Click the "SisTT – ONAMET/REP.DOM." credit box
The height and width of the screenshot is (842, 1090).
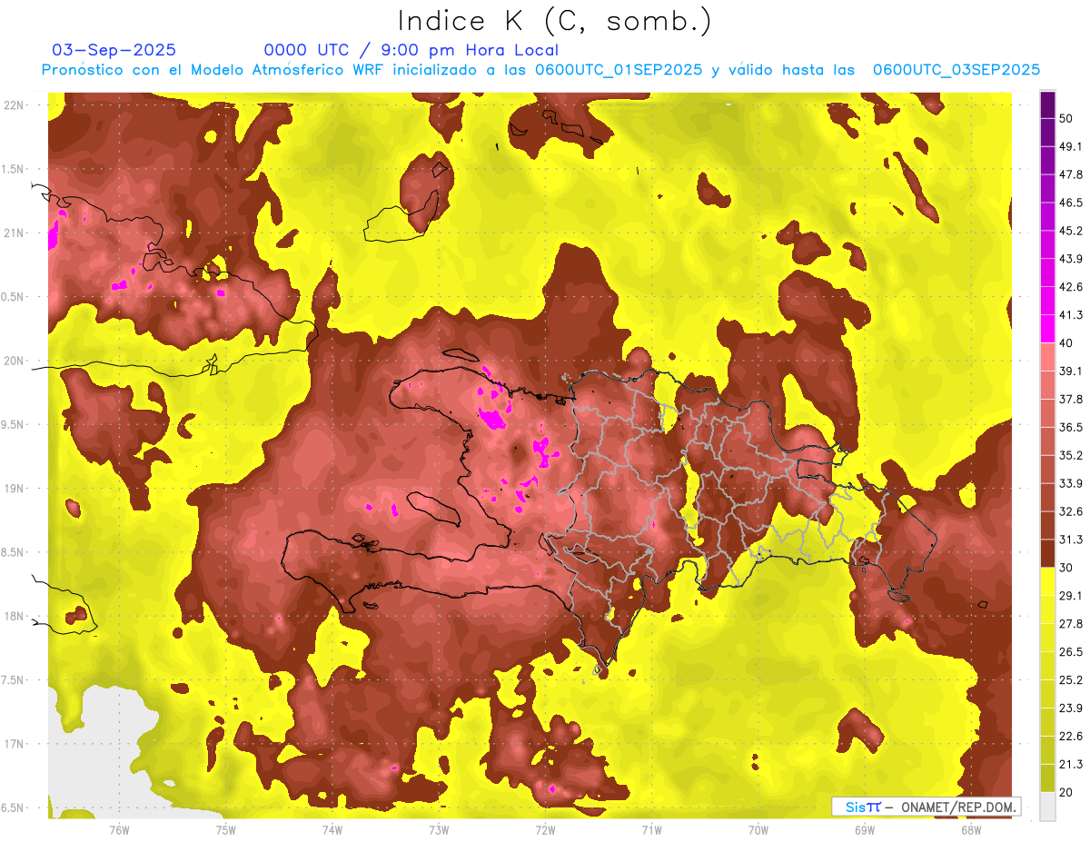pyautogui.click(x=926, y=807)
